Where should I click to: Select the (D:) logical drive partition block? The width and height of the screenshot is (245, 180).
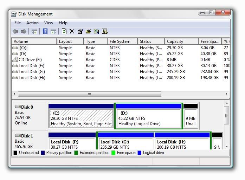coord(148,118)
